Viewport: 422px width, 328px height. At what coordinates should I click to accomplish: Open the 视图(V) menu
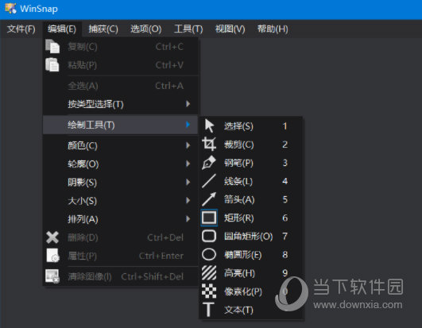pos(230,29)
